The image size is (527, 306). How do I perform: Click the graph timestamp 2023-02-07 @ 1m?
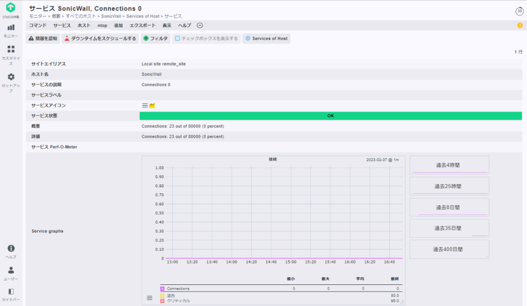point(382,160)
